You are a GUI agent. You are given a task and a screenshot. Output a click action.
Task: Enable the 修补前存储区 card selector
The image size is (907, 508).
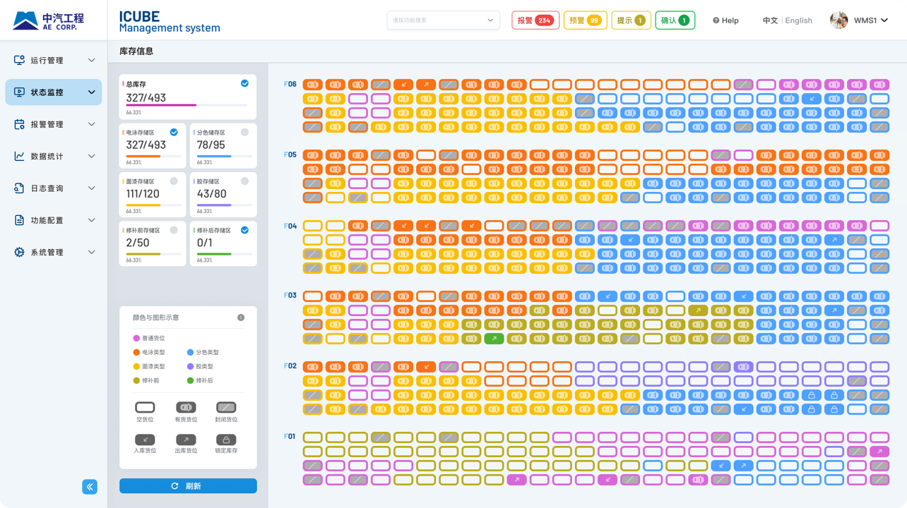[x=174, y=230]
